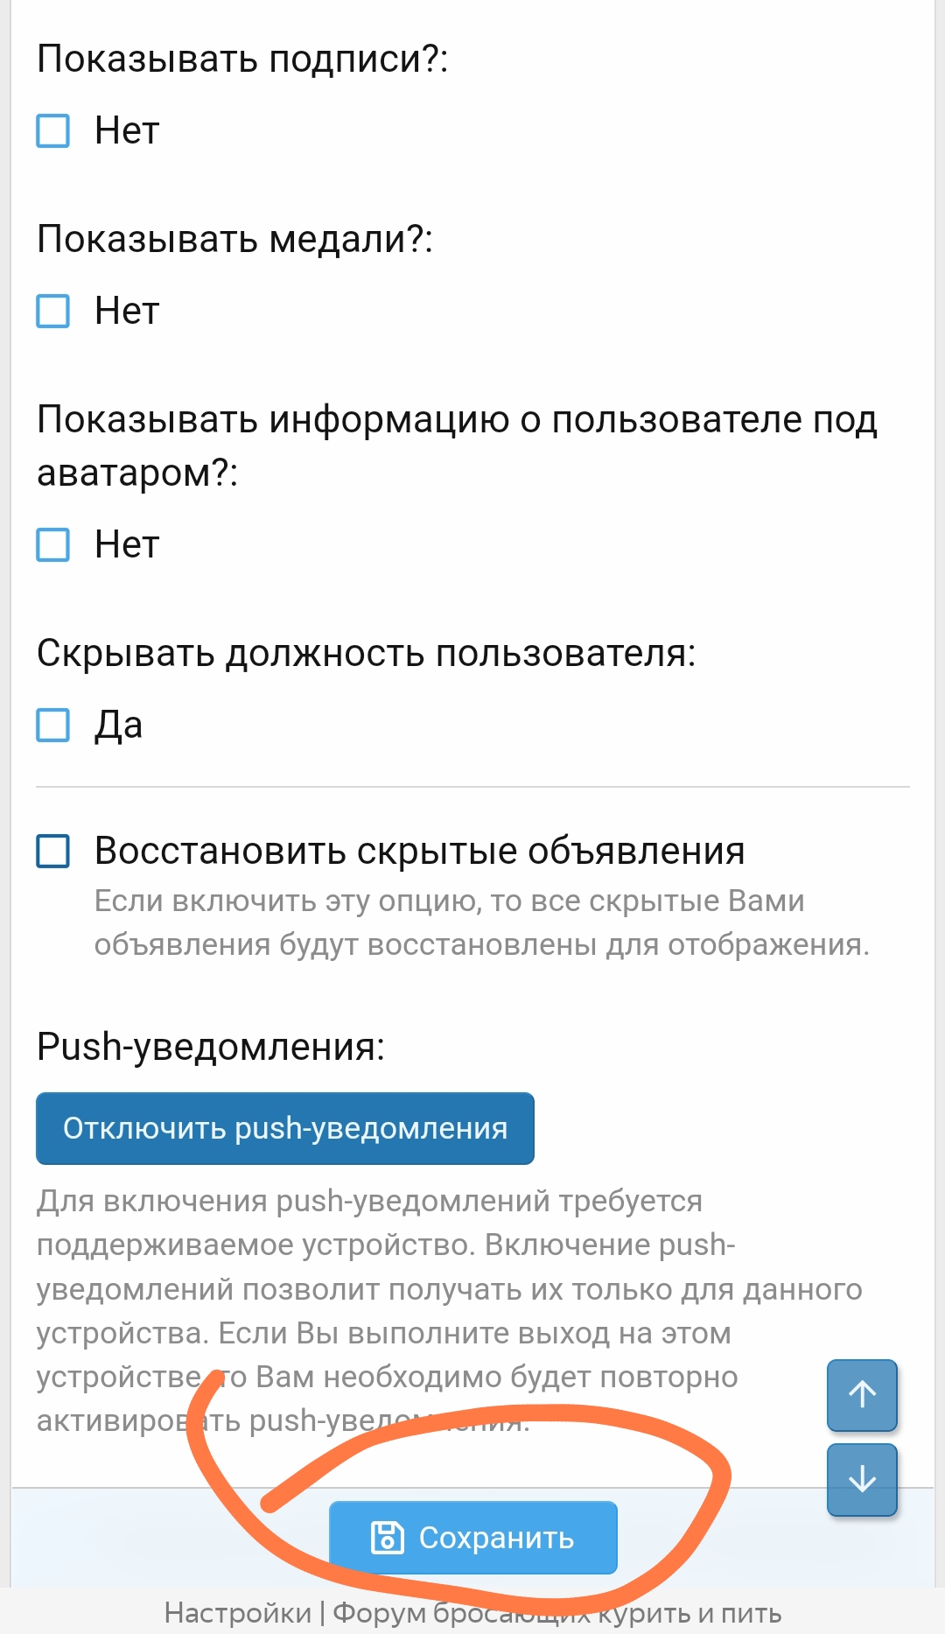Viewport: 945px width, 1634px height.
Task: Tick 'Нет' for info under avatar
Action: (52, 544)
